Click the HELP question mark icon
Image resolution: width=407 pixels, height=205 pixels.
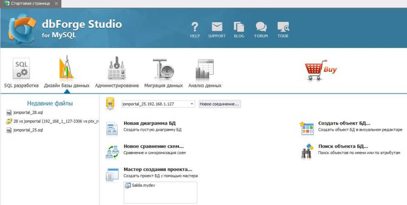(195, 27)
